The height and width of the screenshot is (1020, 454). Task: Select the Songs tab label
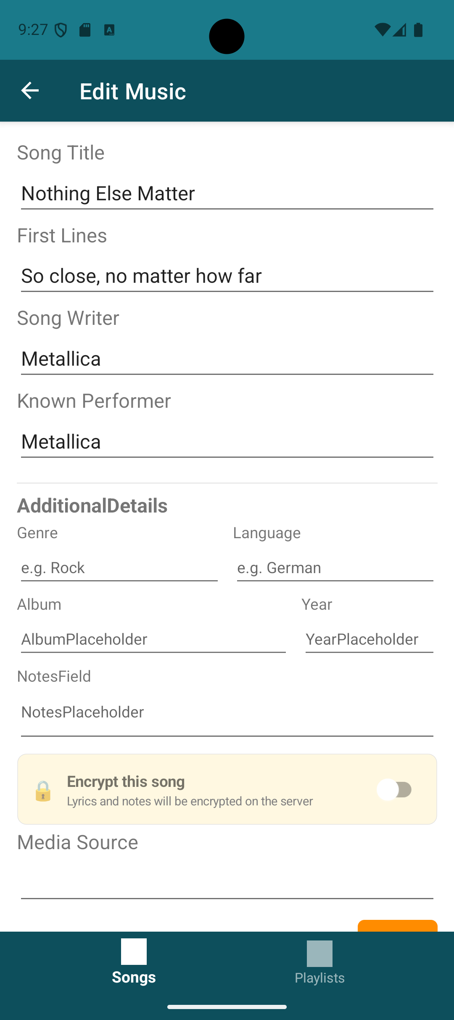pos(134,977)
